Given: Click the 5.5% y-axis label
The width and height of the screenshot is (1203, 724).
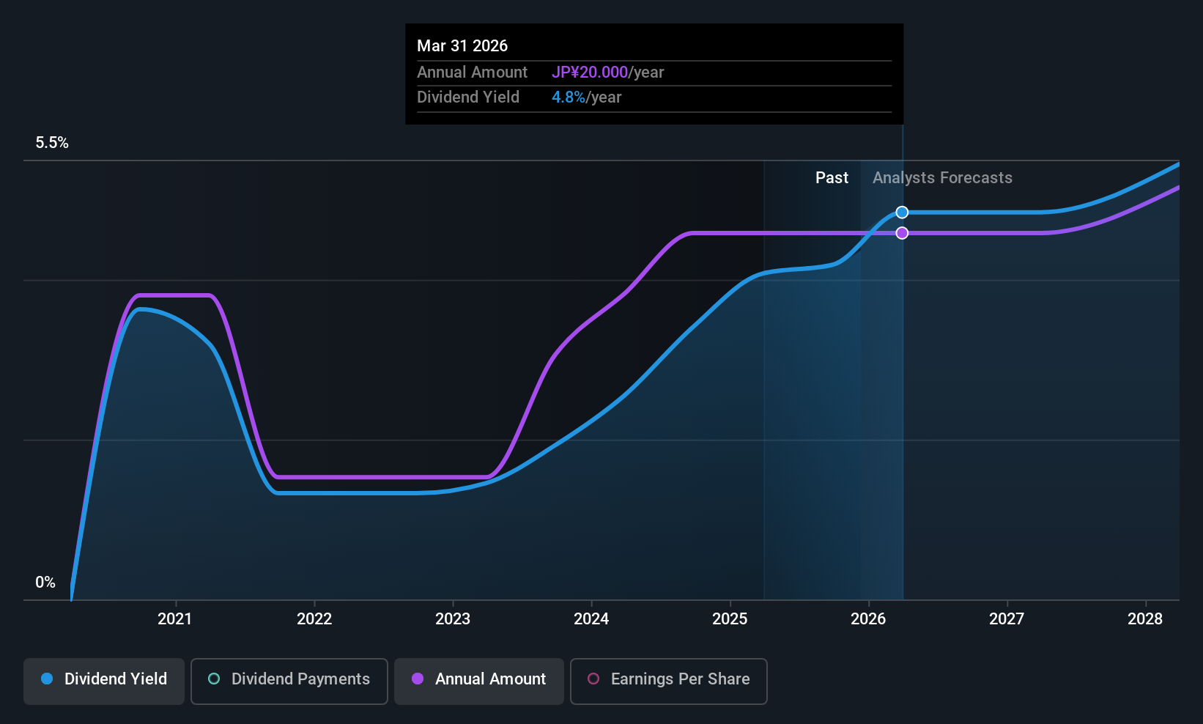Looking at the screenshot, I should [x=52, y=143].
